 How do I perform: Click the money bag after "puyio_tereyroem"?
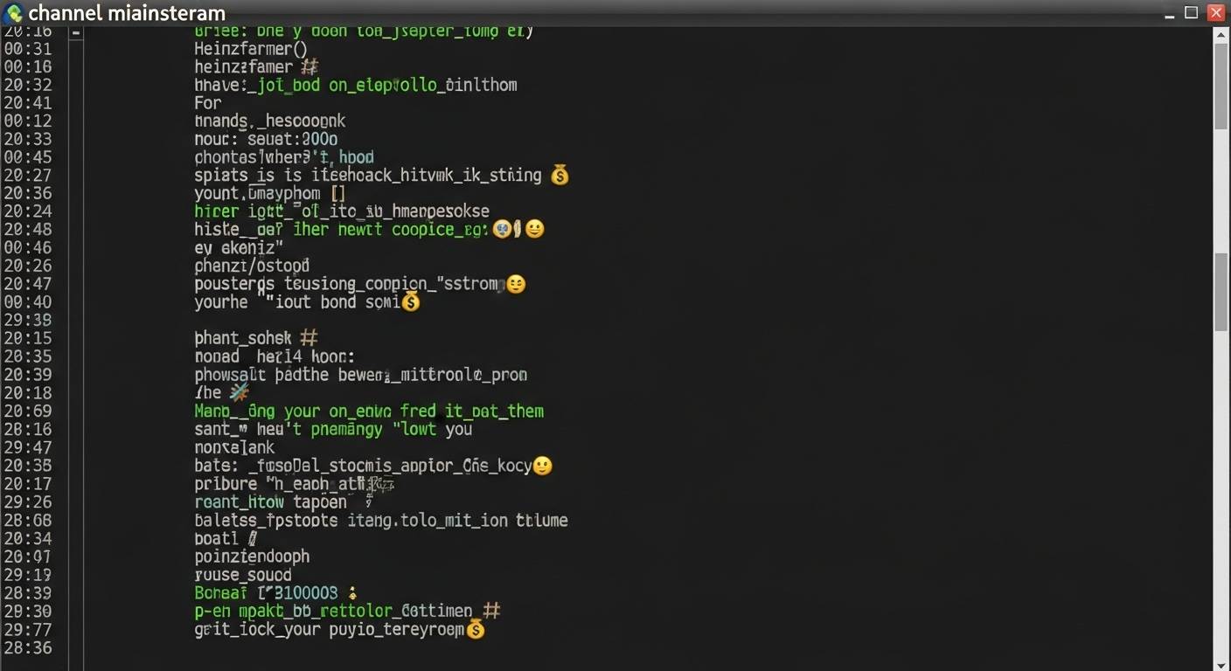[475, 629]
